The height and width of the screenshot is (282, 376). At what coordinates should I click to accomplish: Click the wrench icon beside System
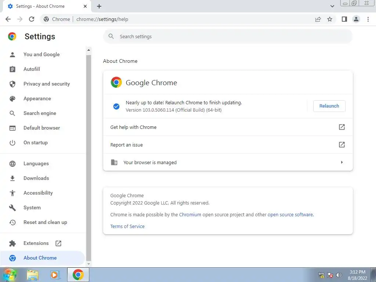(12, 208)
